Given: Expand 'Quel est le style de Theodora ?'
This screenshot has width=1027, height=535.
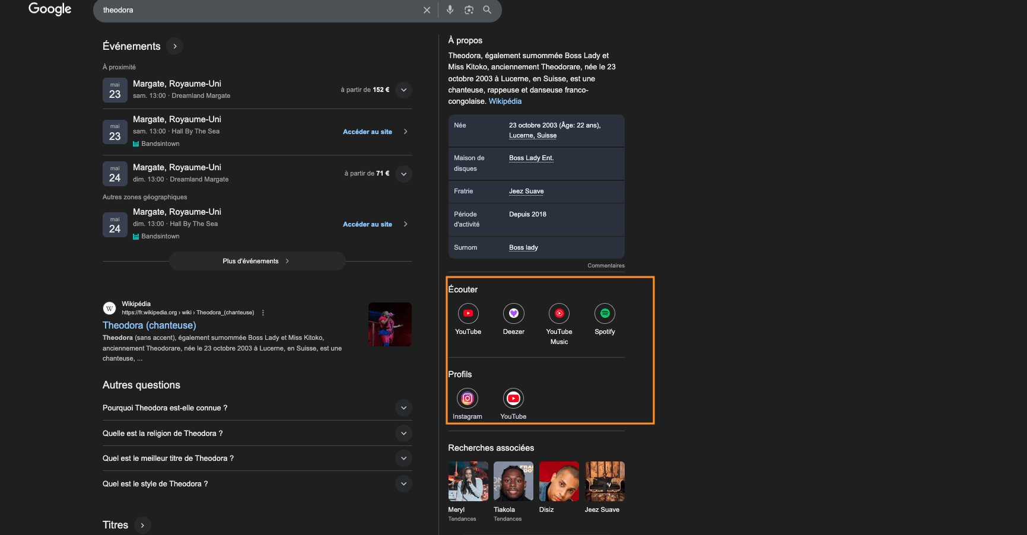Looking at the screenshot, I should (403, 484).
